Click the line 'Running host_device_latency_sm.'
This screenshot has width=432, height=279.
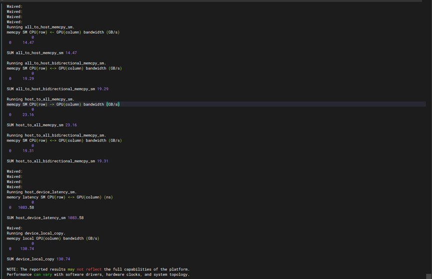click(x=41, y=192)
